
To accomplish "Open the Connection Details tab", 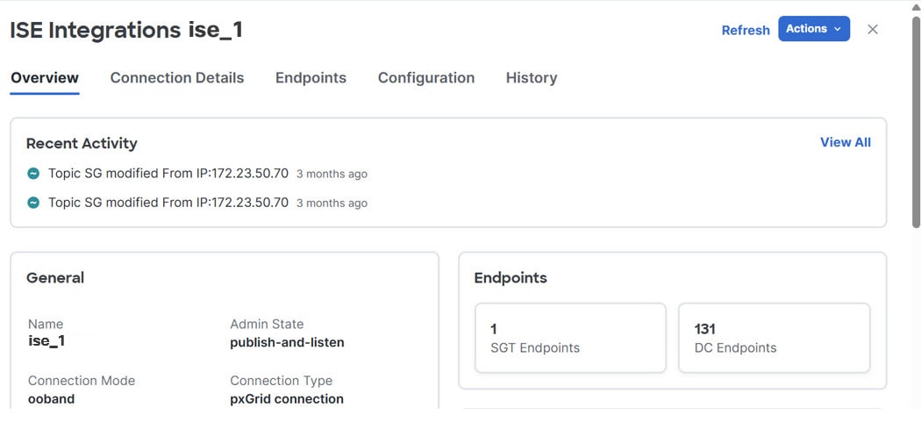I will (x=177, y=78).
